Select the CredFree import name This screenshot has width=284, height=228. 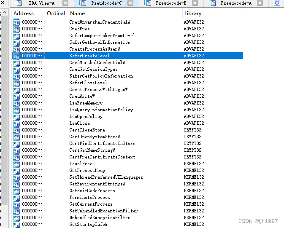click(79, 29)
